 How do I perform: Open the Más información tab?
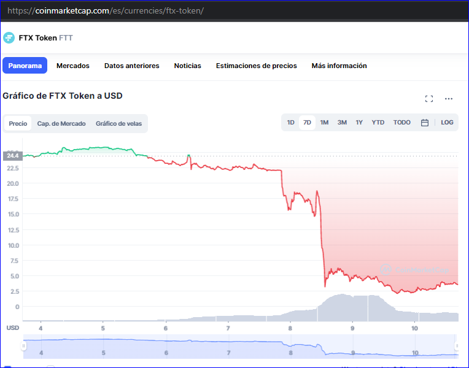[339, 66]
